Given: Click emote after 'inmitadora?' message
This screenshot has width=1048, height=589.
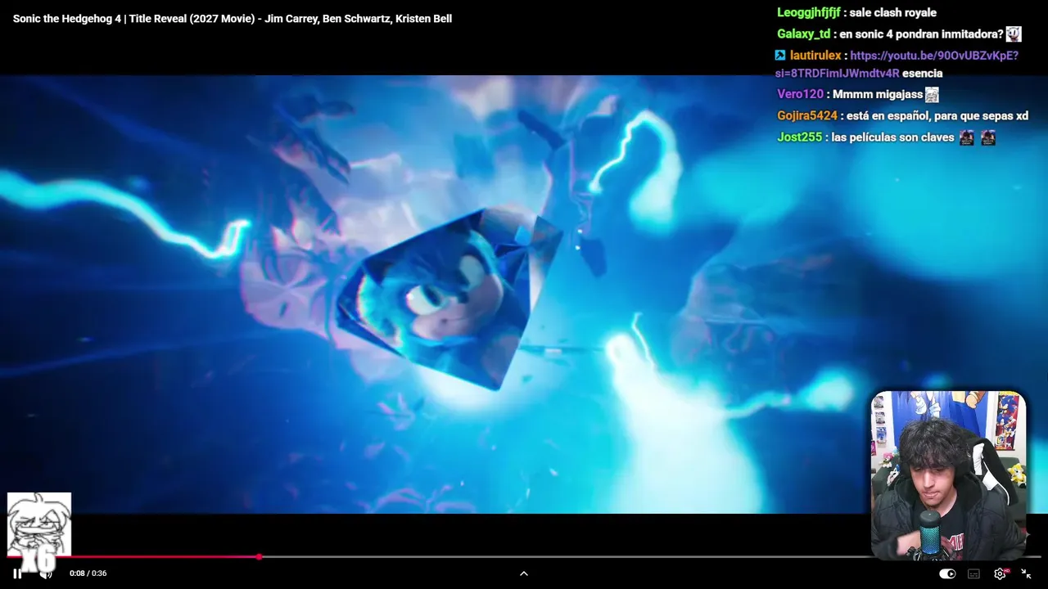Looking at the screenshot, I should (1014, 34).
